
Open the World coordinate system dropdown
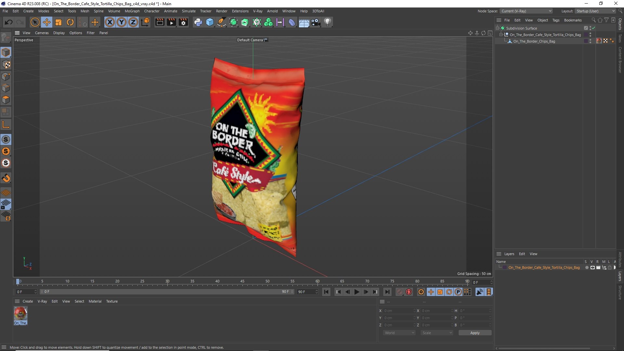click(x=399, y=333)
